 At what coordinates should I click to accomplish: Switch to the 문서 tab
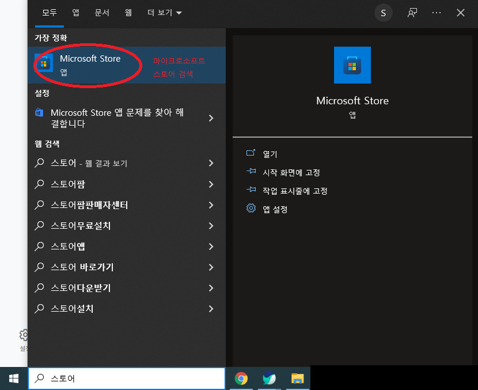pyautogui.click(x=102, y=12)
